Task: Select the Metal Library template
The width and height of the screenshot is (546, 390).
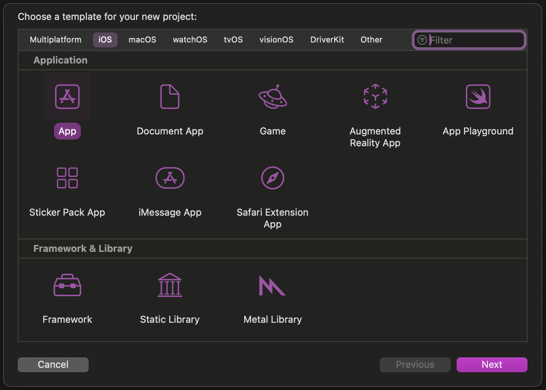Action: pyautogui.click(x=273, y=285)
